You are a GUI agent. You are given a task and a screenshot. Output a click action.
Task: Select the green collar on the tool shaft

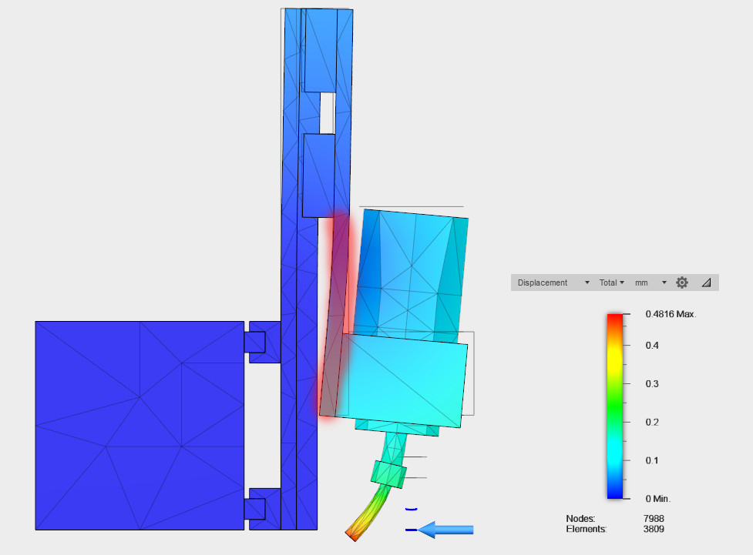point(388,474)
